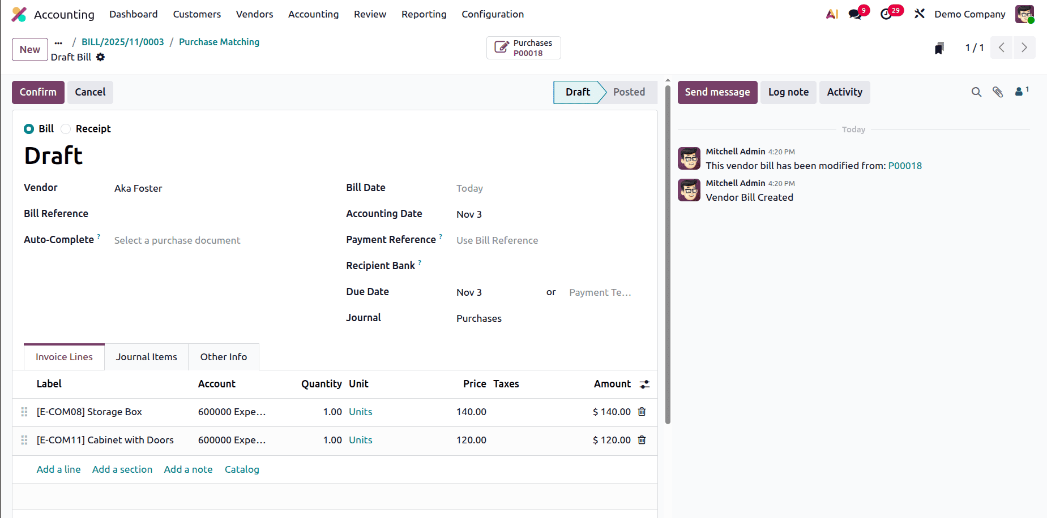This screenshot has height=518, width=1047.
Task: Click the bookmark icon near the pager
Action: [x=939, y=48]
